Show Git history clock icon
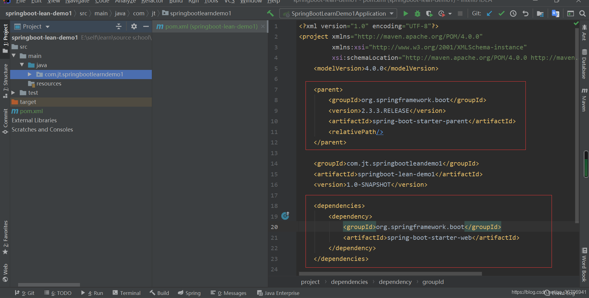 [x=513, y=13]
